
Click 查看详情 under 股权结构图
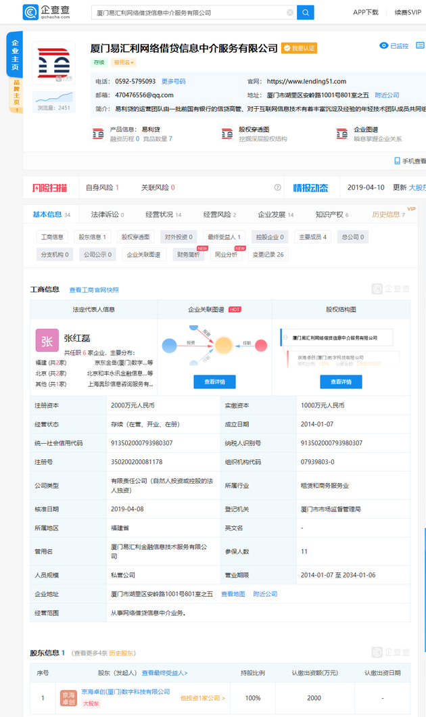pyautogui.click(x=341, y=381)
